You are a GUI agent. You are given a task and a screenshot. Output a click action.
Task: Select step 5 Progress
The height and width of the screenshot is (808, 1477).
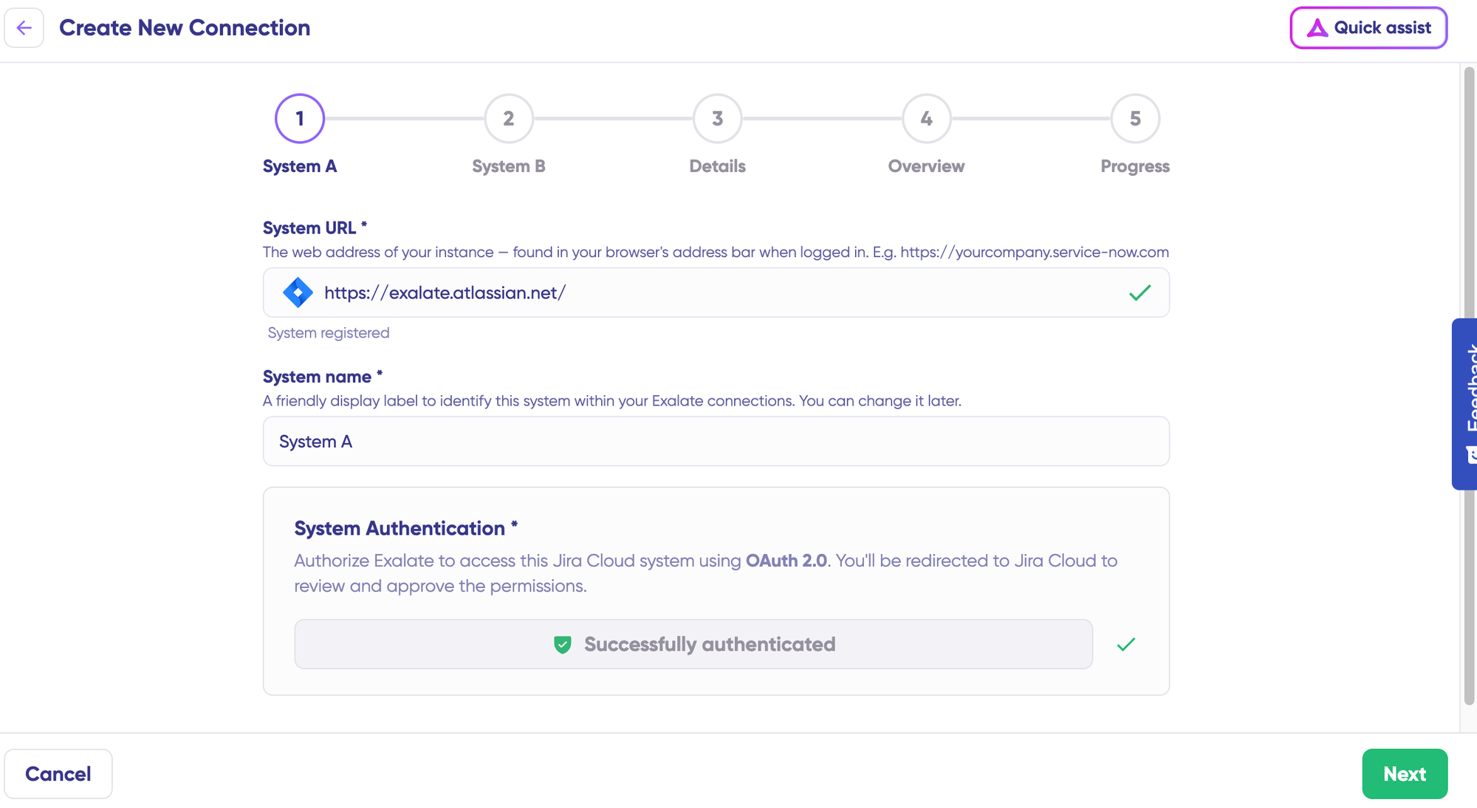pos(1135,118)
